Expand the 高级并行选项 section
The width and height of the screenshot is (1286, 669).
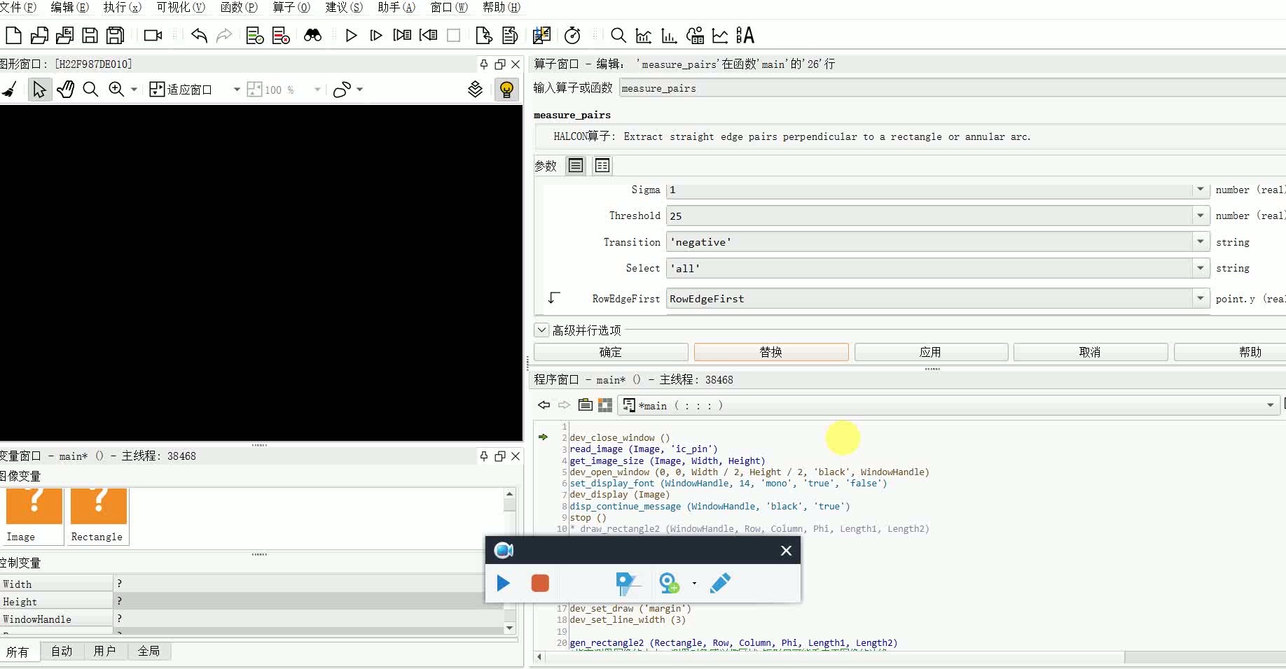pos(541,330)
